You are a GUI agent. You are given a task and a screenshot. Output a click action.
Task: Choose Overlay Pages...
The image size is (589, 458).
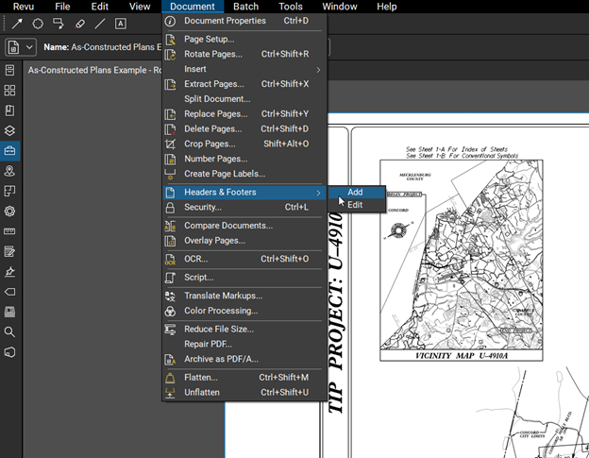(244, 241)
